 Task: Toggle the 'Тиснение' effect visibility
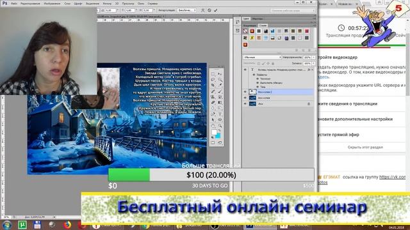258,79
